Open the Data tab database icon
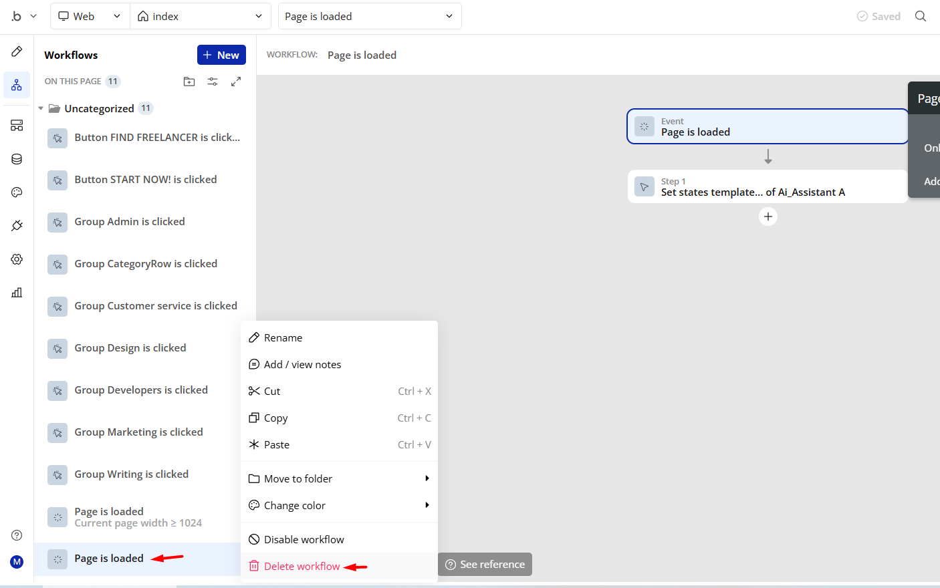Viewport: 940px width, 588px height. (17, 159)
